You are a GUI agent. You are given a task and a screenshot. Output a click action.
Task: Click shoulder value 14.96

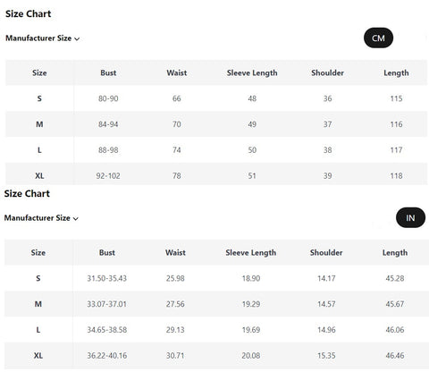point(326,330)
